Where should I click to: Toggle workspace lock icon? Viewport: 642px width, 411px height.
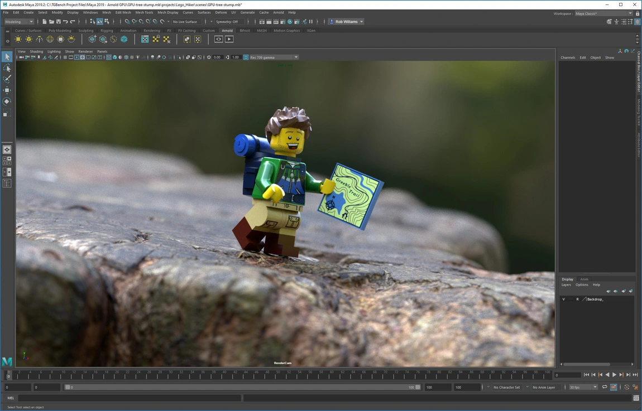pos(638,13)
